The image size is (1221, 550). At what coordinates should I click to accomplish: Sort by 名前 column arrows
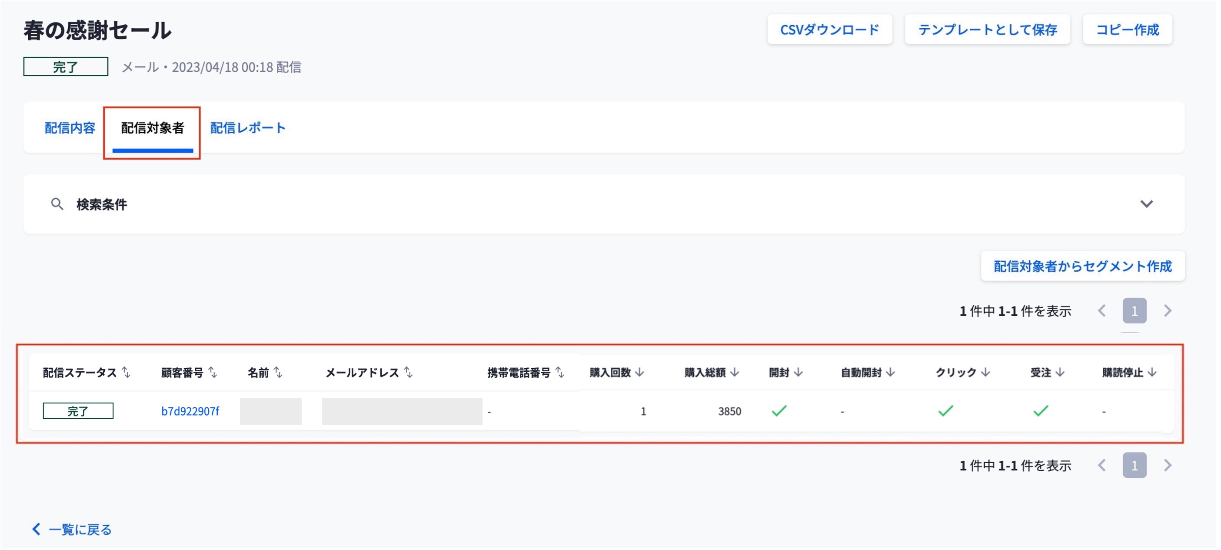pyautogui.click(x=278, y=373)
